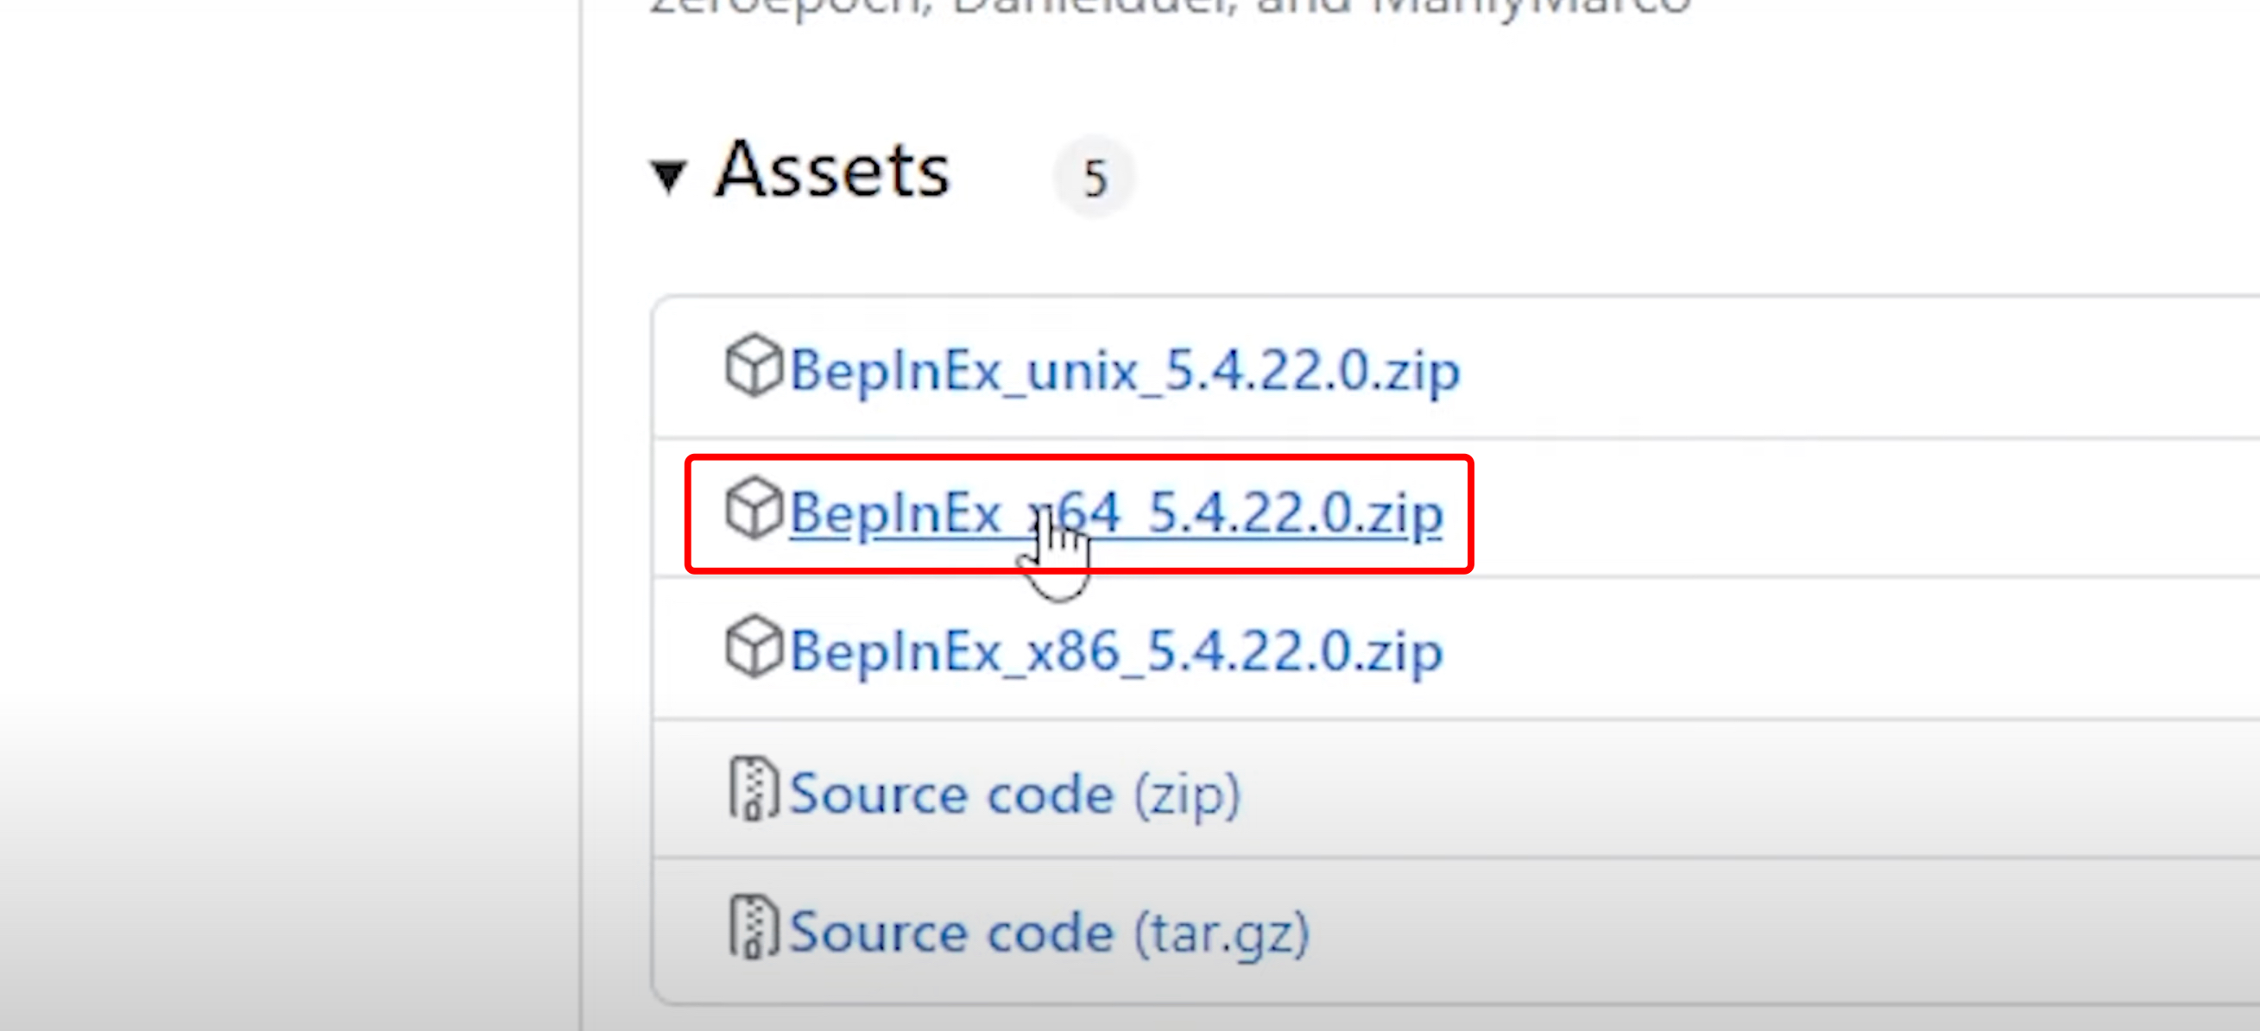Download BepInEx_x64_5.4.22.0.zip

1116,512
